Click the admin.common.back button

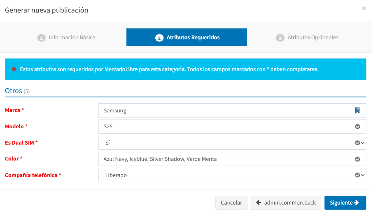tap(286, 203)
